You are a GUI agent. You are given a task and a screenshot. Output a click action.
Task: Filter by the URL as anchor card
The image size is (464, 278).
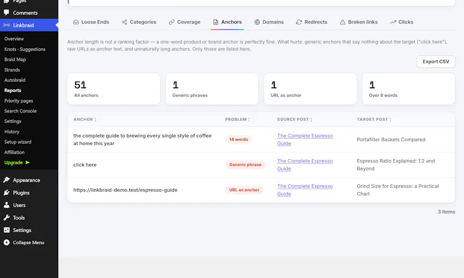[310, 89]
